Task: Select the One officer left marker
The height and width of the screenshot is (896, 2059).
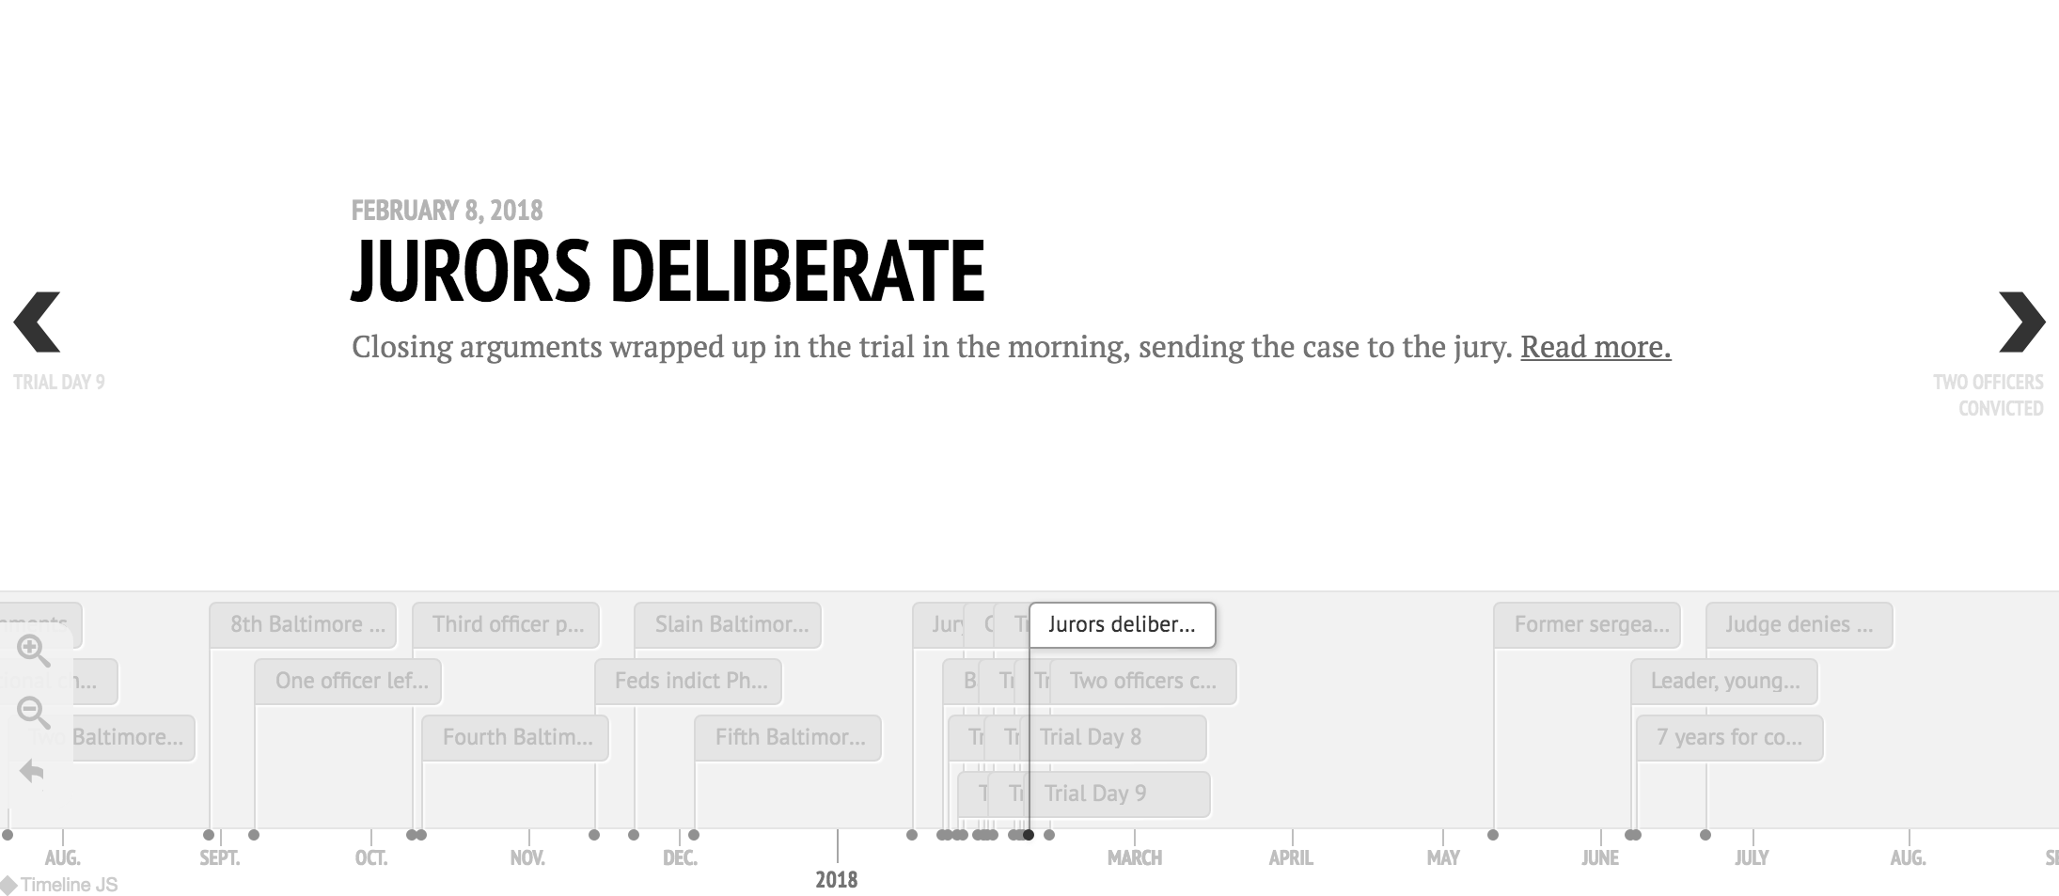Action: tap(348, 682)
